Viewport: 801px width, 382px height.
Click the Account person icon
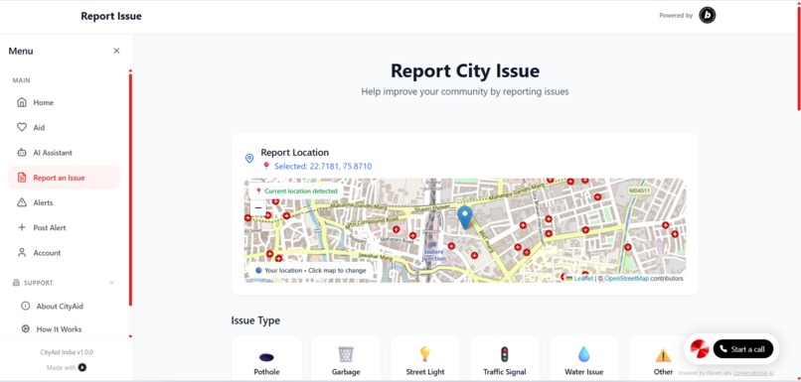point(22,252)
